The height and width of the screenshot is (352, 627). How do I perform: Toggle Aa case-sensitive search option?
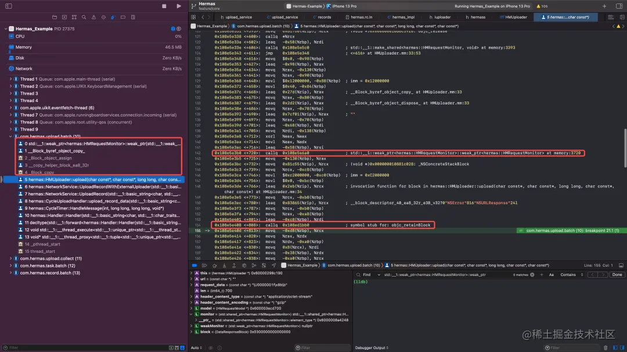pos(552,275)
